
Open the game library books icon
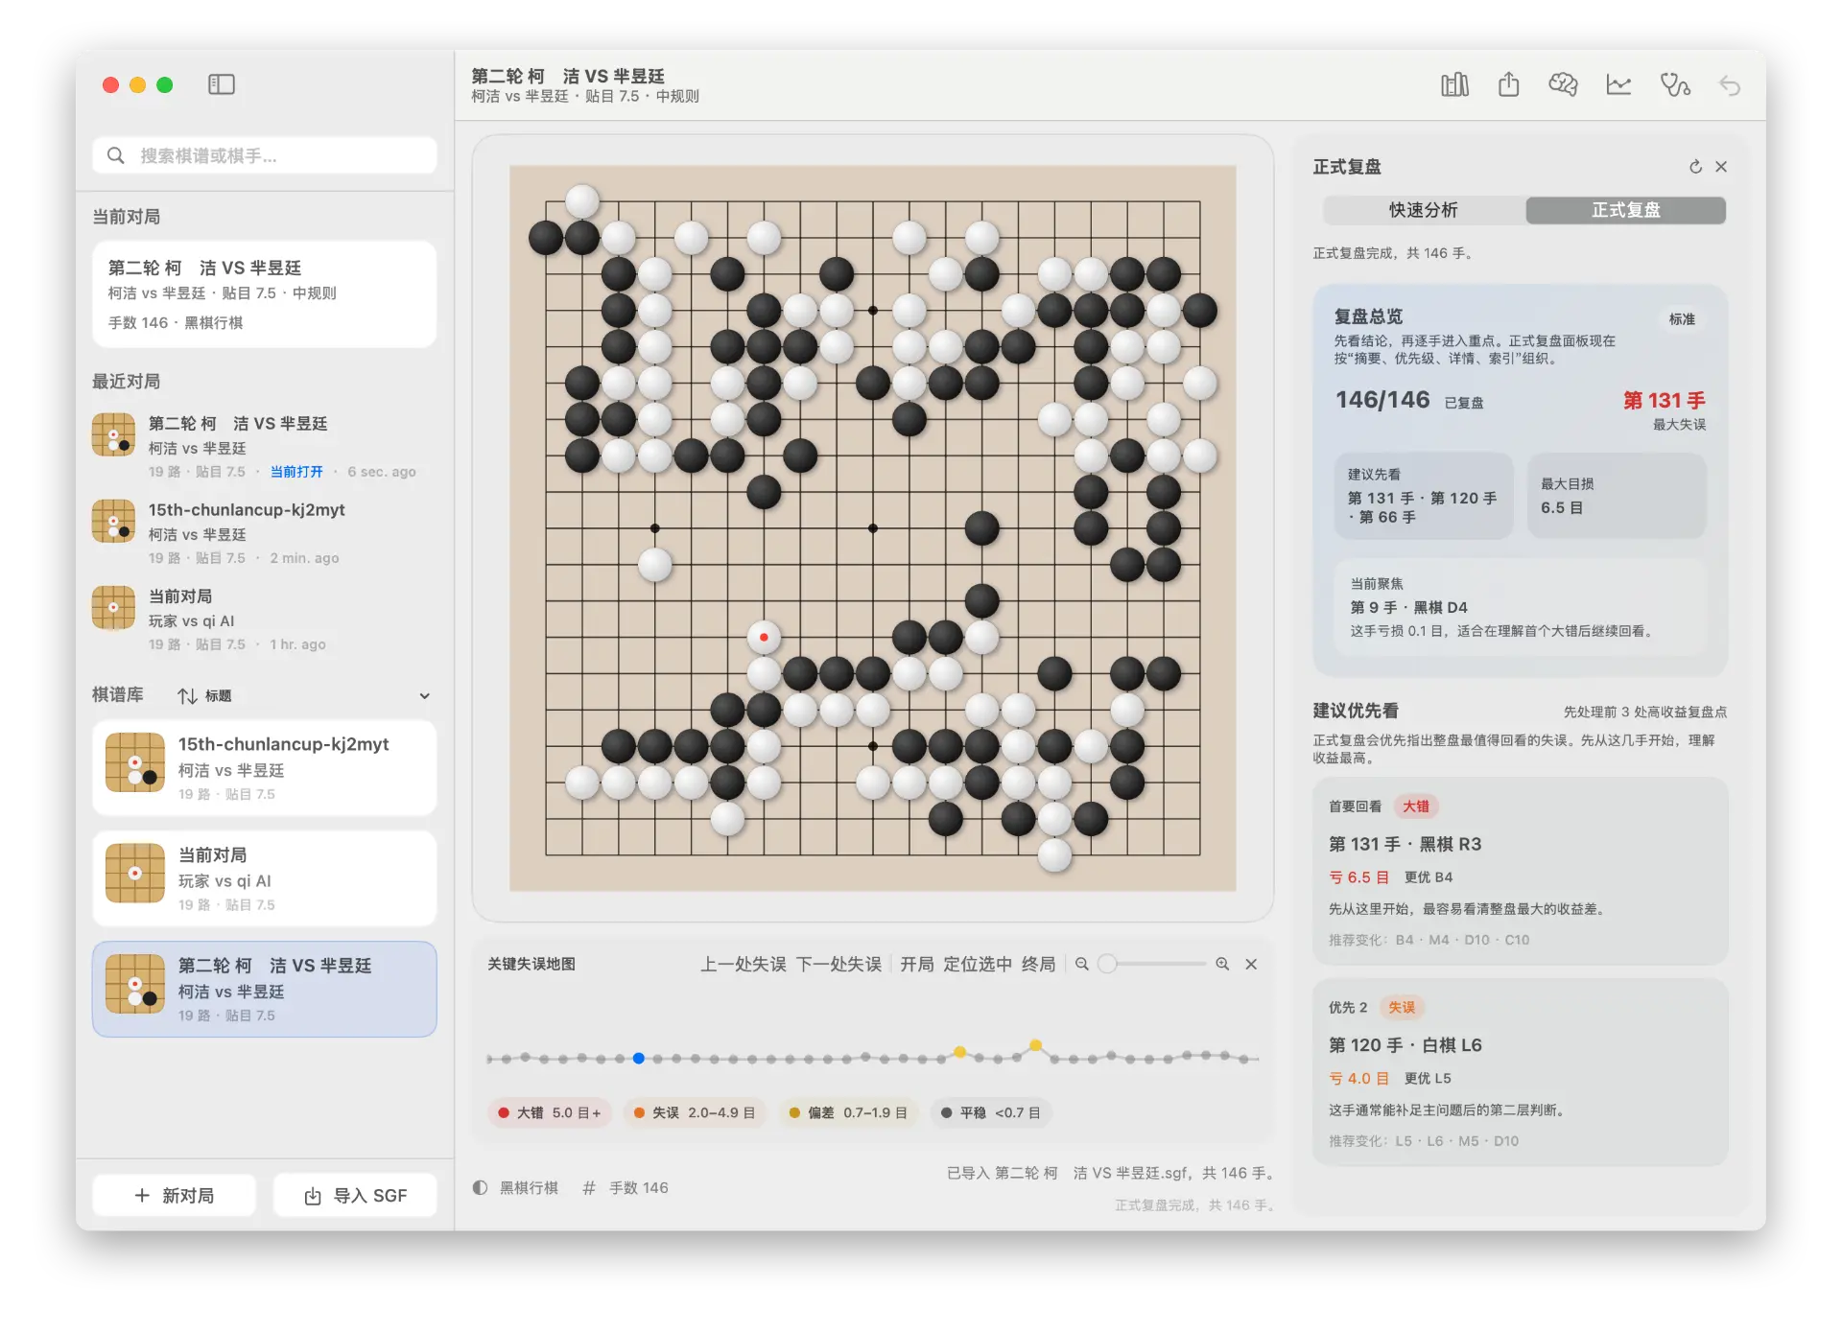click(1454, 85)
